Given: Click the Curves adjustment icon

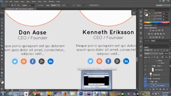Looking at the screenshot, I should (156, 30).
